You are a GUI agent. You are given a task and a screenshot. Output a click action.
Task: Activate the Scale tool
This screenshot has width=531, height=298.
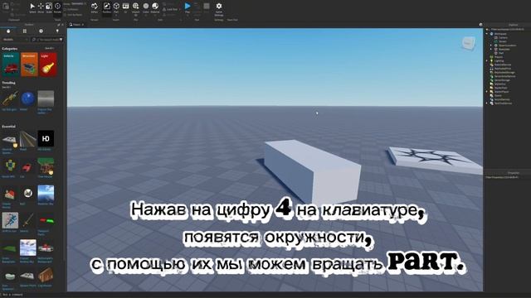click(x=49, y=7)
